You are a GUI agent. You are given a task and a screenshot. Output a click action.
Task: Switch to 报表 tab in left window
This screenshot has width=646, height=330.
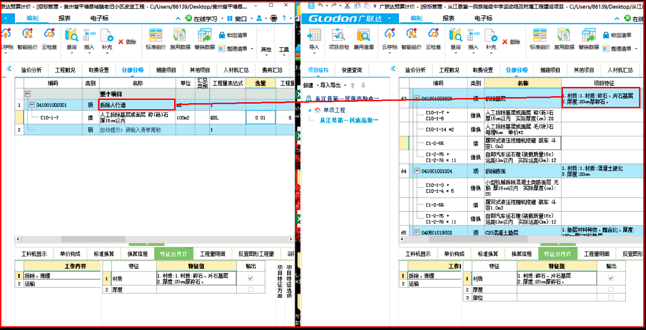65,18
